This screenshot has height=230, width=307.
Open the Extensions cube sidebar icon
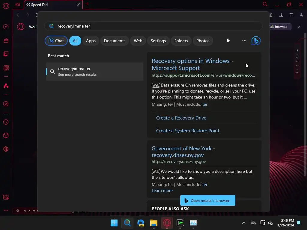click(x=6, y=136)
